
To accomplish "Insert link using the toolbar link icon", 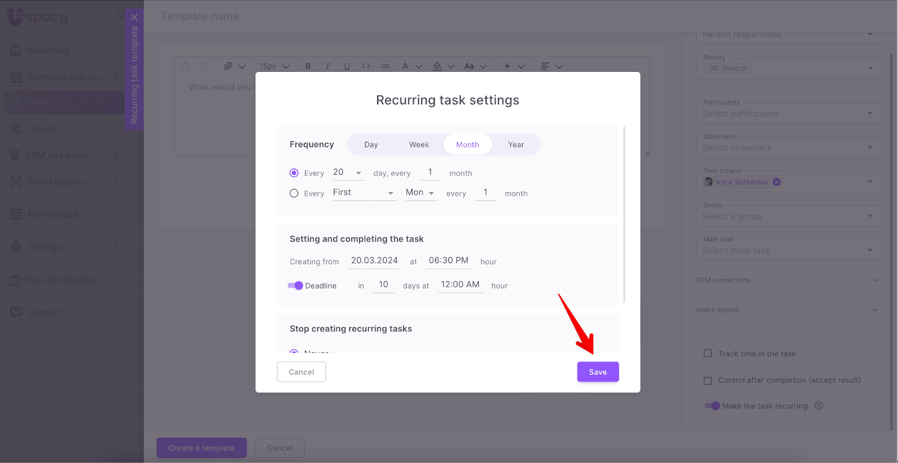I will [x=385, y=66].
